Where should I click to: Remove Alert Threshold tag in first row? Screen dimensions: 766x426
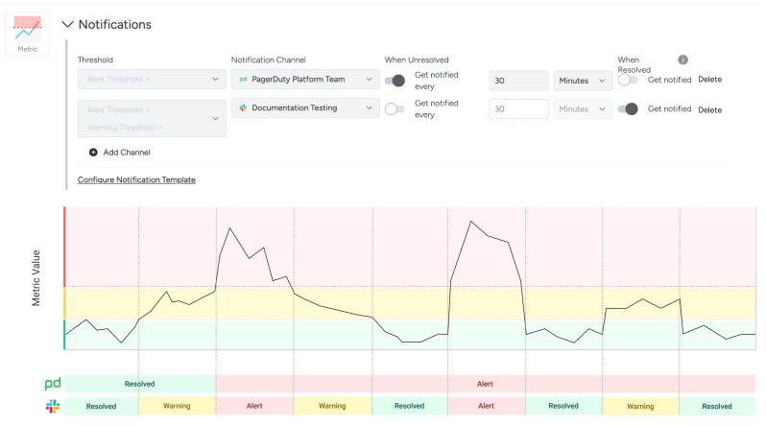pyautogui.click(x=148, y=79)
